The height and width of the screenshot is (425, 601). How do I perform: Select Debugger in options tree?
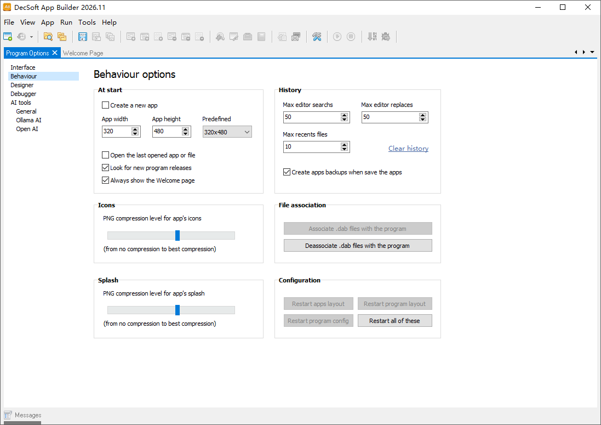[x=24, y=94]
